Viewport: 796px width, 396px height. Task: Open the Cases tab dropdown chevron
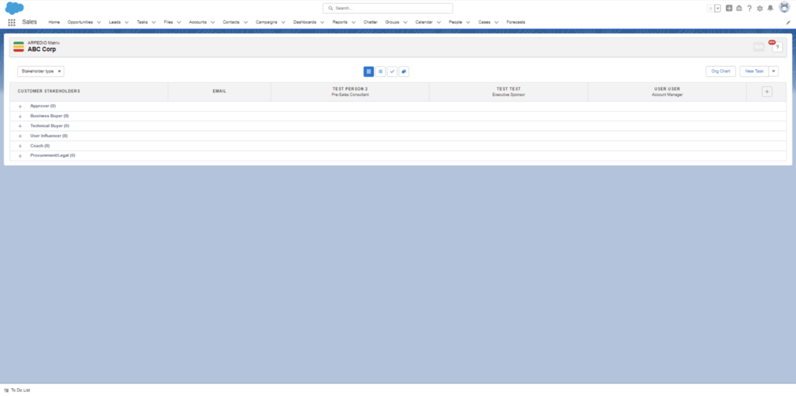tap(497, 22)
